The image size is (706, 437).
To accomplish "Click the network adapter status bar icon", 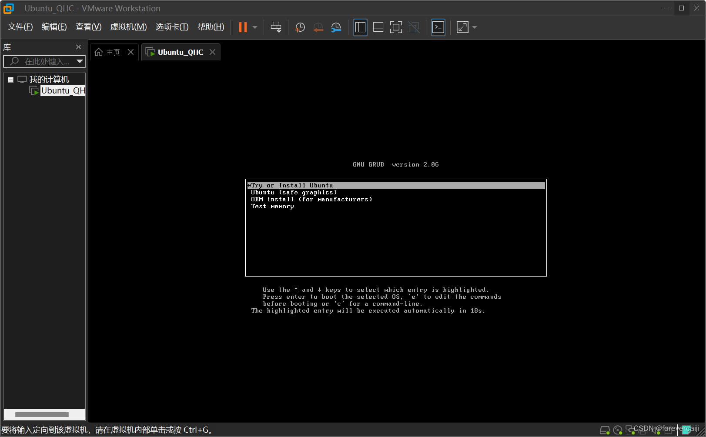I will tap(630, 430).
